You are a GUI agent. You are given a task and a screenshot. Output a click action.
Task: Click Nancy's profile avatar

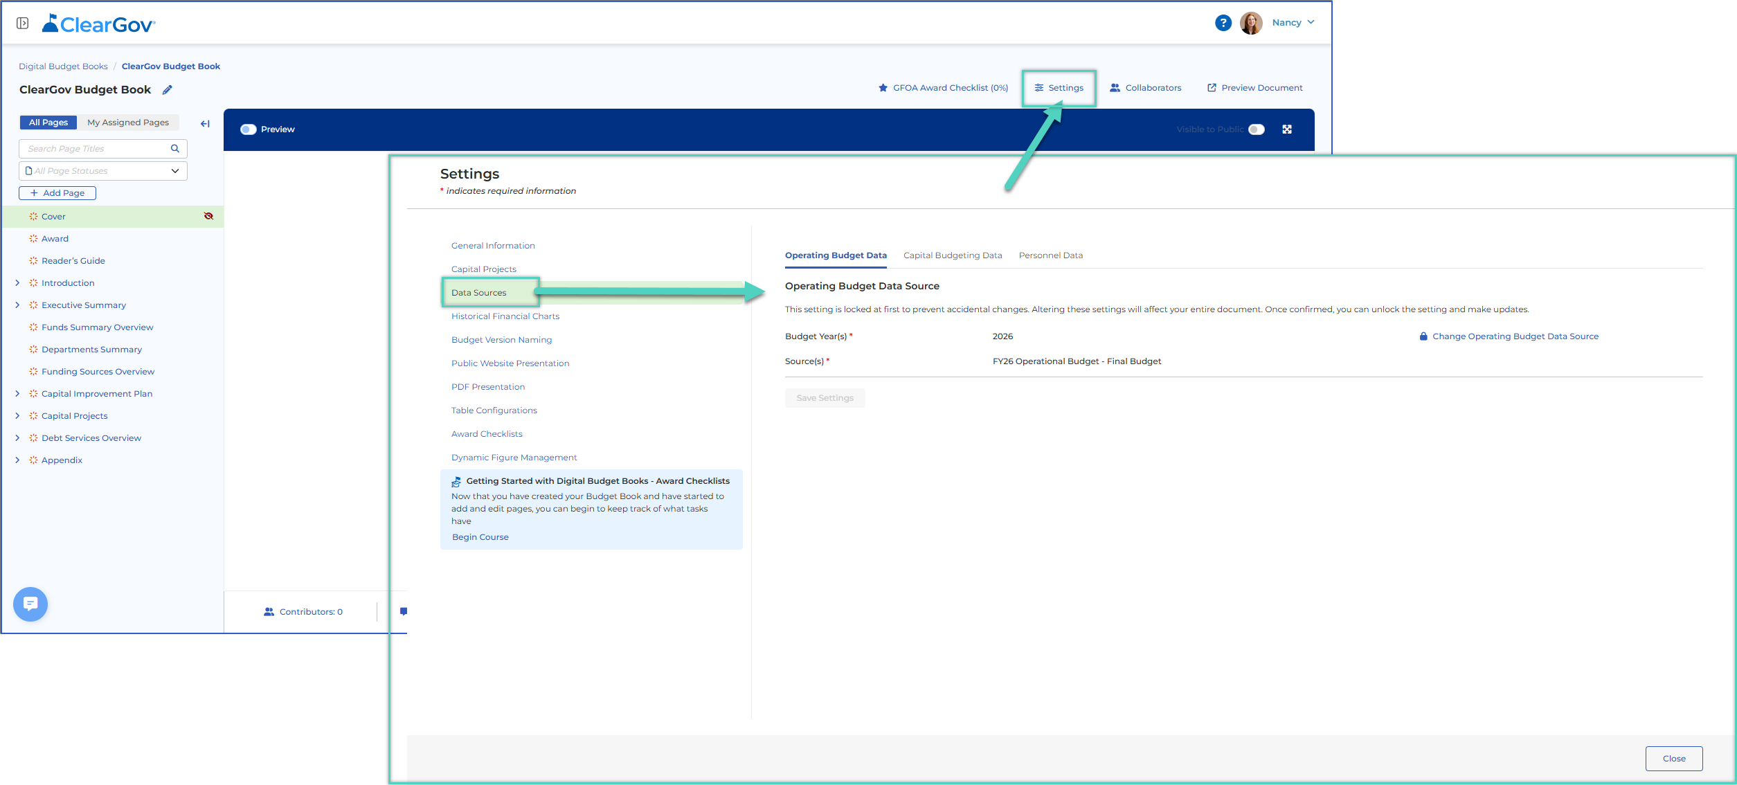[x=1250, y=23]
